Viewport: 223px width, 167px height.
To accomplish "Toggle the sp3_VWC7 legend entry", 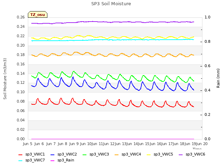I will pyautogui.click(x=32, y=160).
